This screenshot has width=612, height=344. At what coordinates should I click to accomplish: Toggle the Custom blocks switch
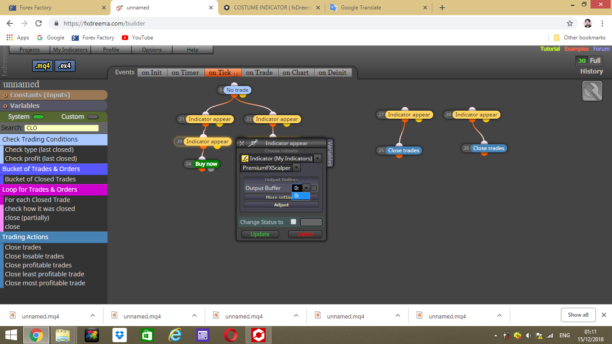tap(93, 117)
